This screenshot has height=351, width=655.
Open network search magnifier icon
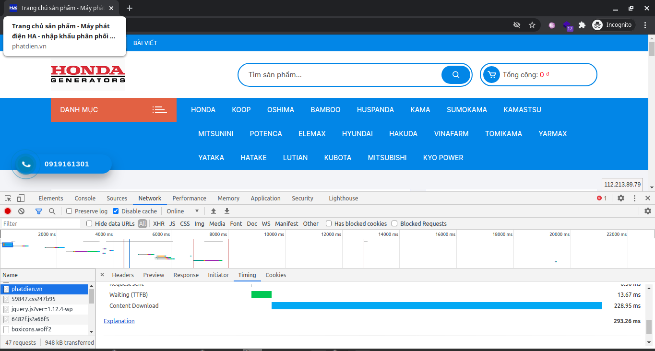click(52, 211)
